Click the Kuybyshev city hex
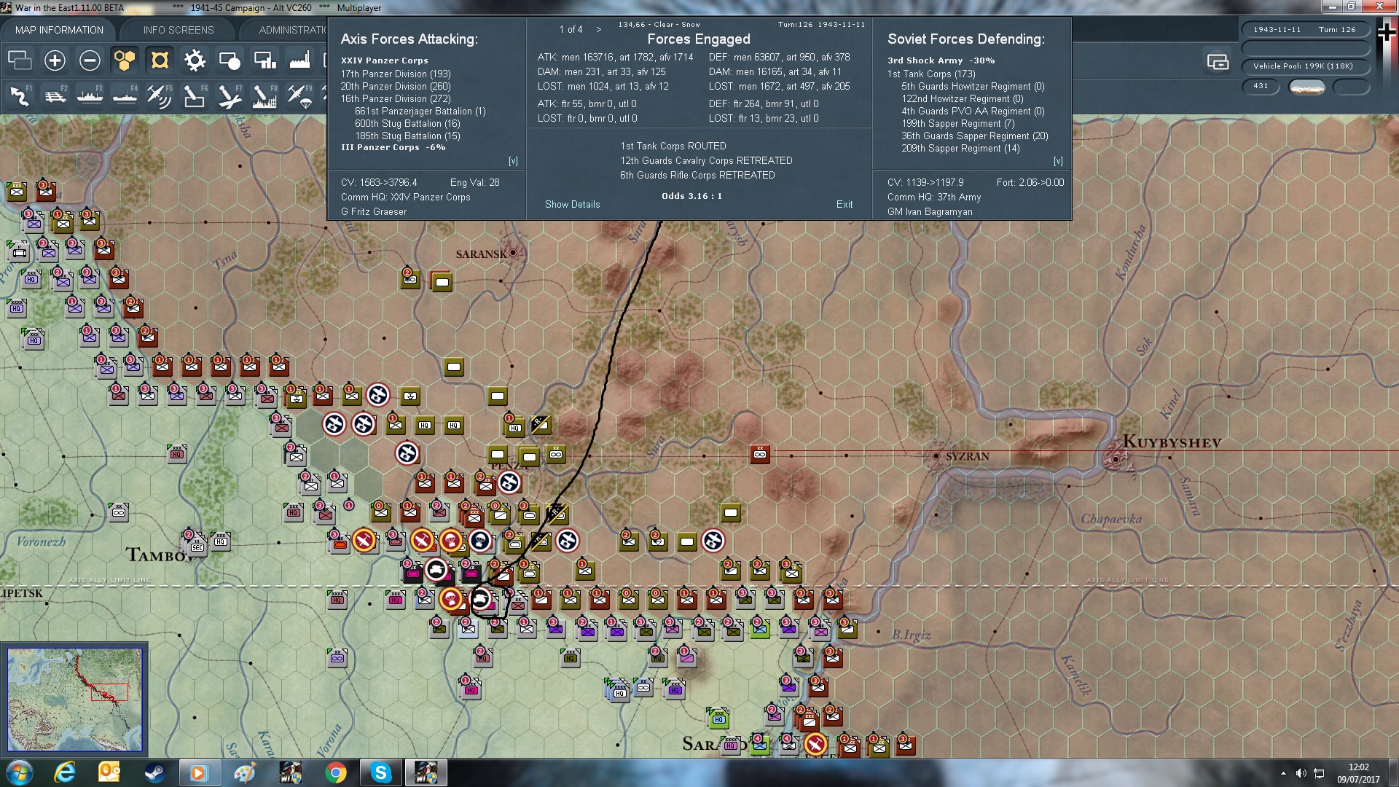 tap(1115, 459)
